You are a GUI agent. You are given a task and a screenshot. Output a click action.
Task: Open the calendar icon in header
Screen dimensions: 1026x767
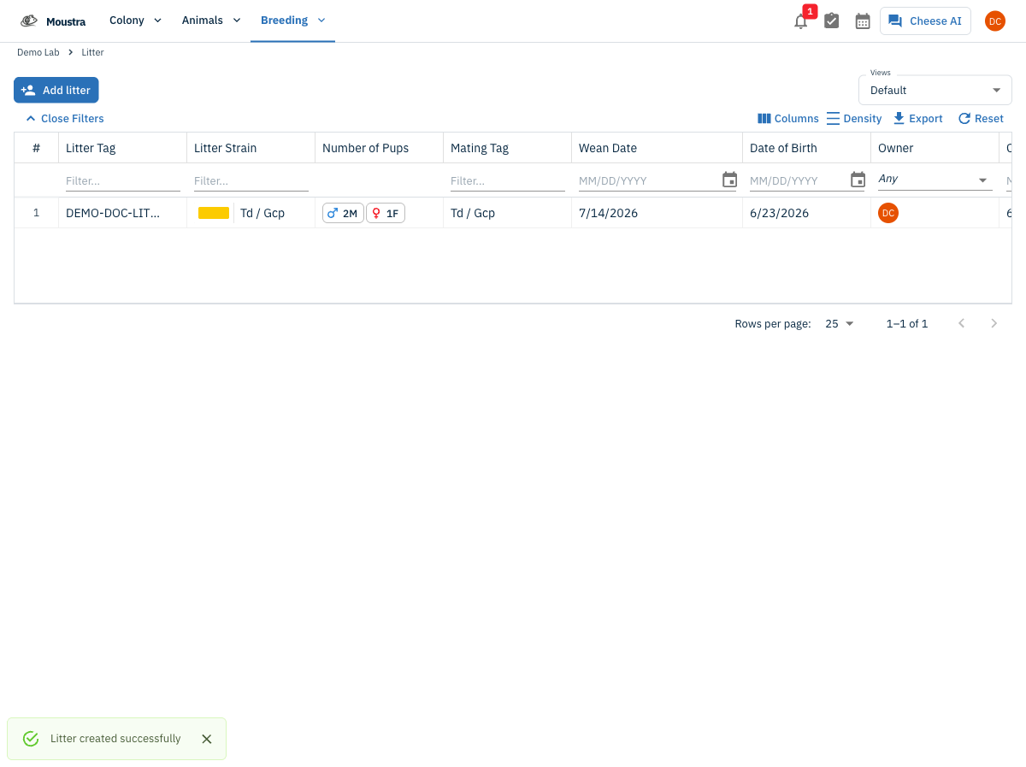863,21
